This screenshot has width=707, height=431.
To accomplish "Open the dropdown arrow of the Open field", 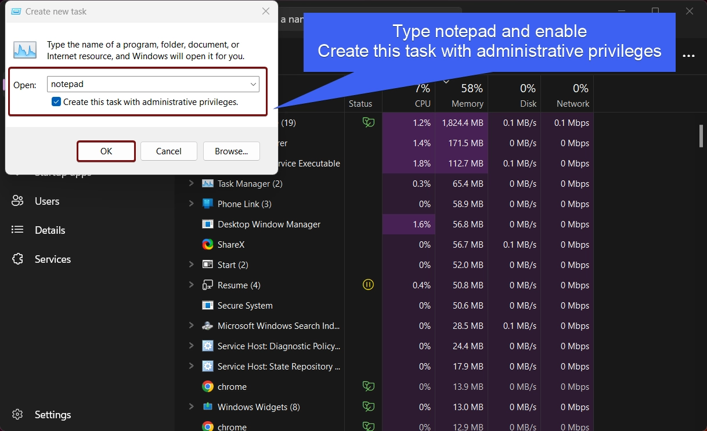I will click(253, 85).
